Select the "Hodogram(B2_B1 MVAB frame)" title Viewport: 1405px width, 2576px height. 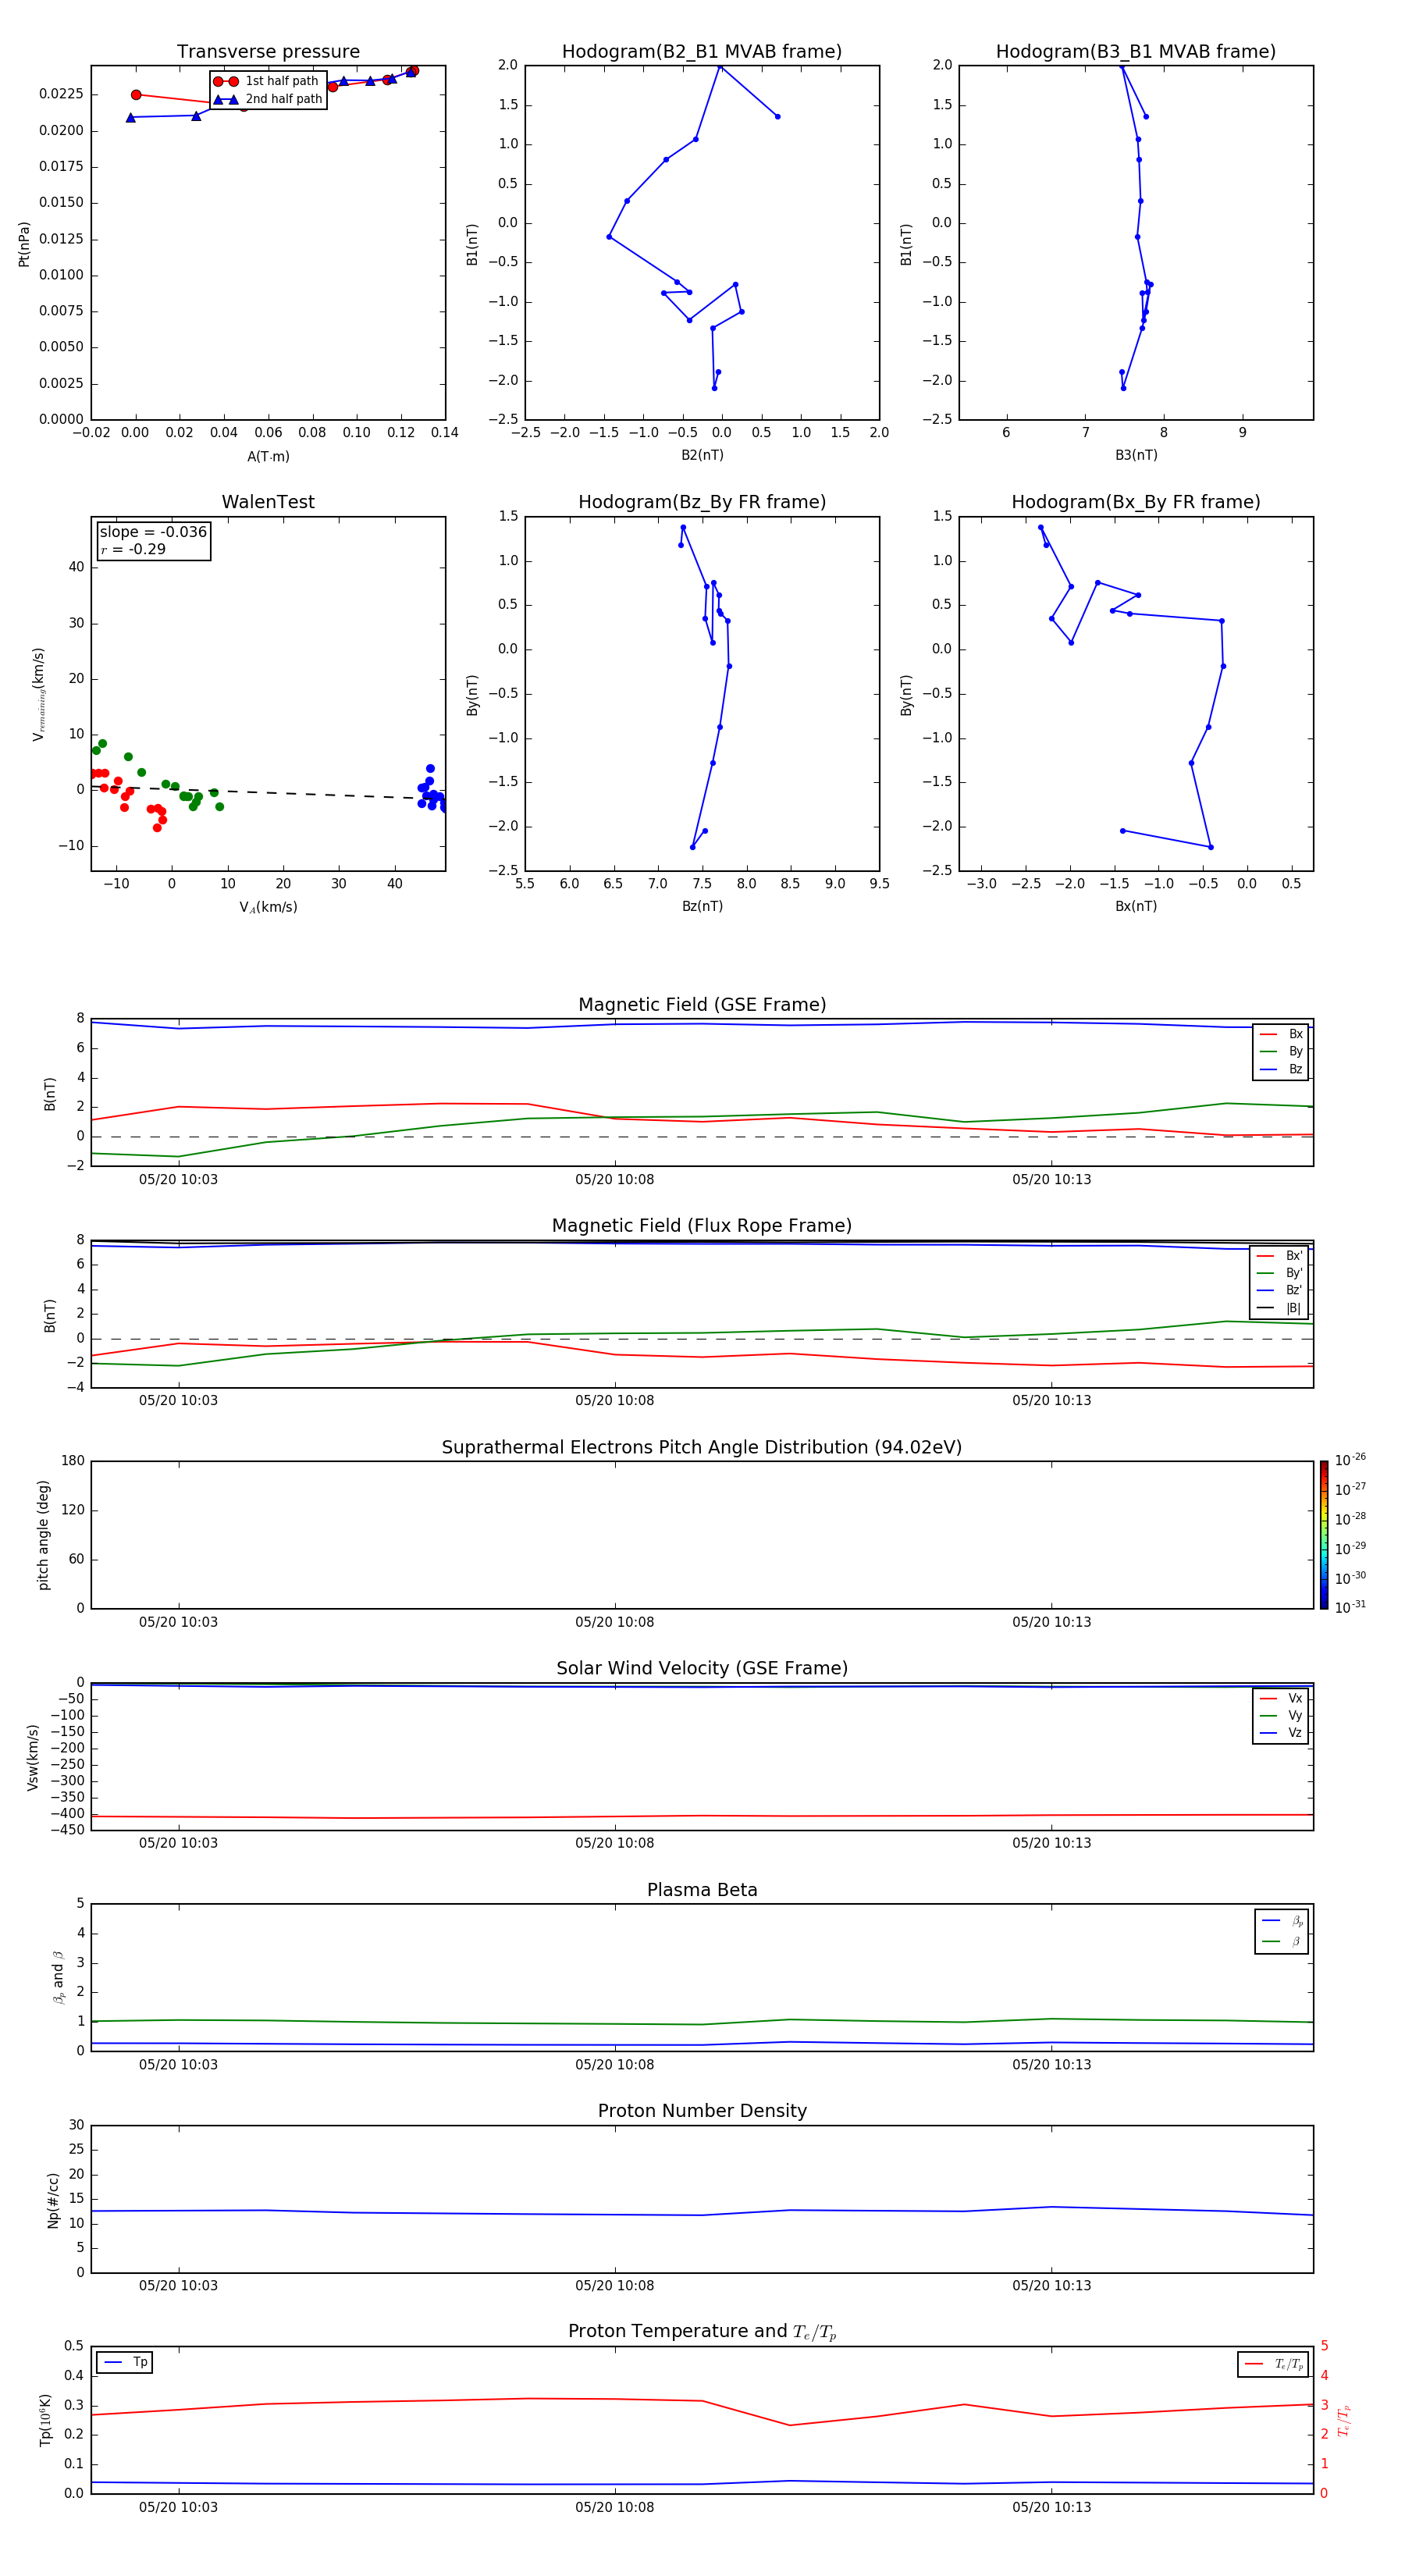pyautogui.click(x=702, y=52)
